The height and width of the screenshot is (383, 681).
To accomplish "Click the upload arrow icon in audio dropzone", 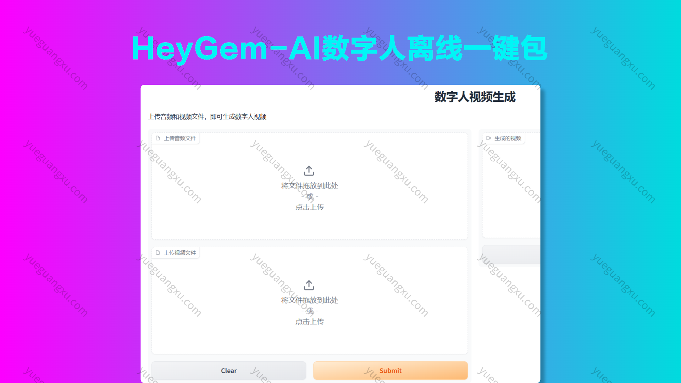I will point(309,171).
